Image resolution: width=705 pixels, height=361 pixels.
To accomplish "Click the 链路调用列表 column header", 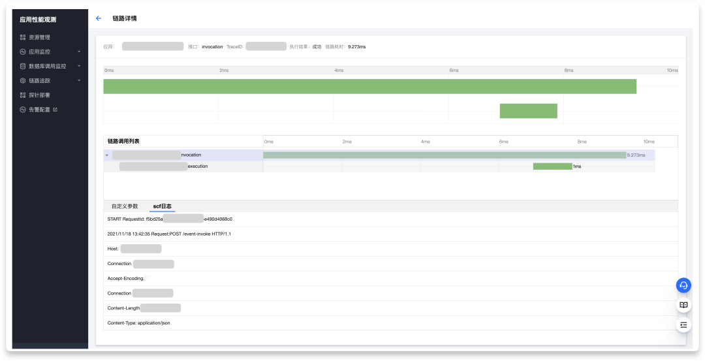I will (123, 141).
